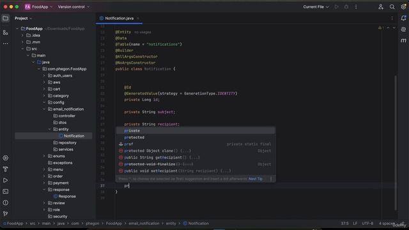This screenshot has width=409, height=230.
Task: Expand the auth_users package
Action: click(x=44, y=75)
